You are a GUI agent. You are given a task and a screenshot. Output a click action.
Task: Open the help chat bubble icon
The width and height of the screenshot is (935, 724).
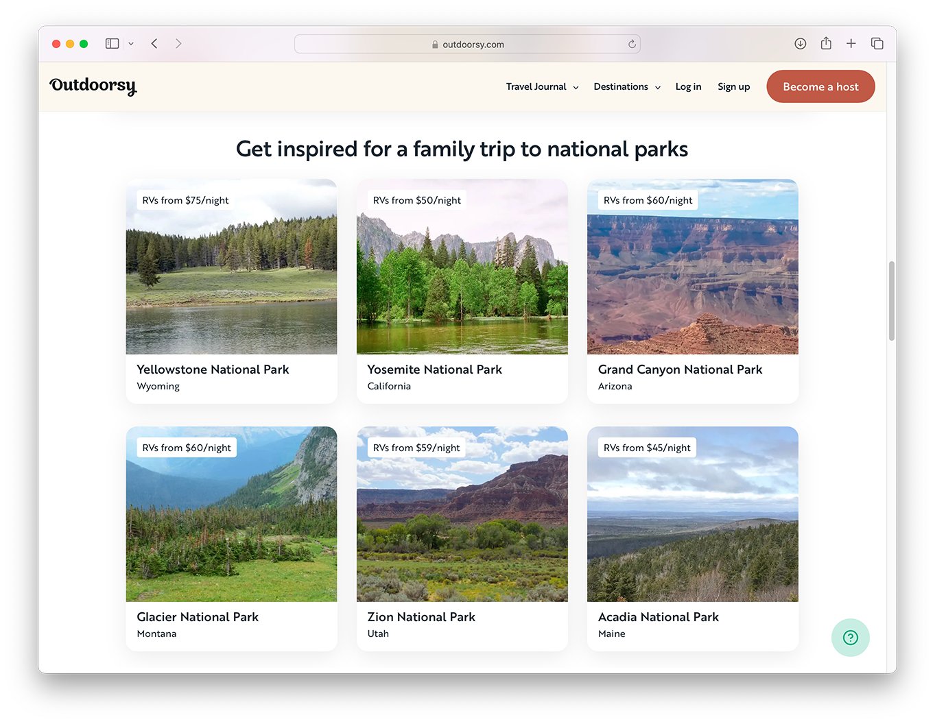(850, 638)
